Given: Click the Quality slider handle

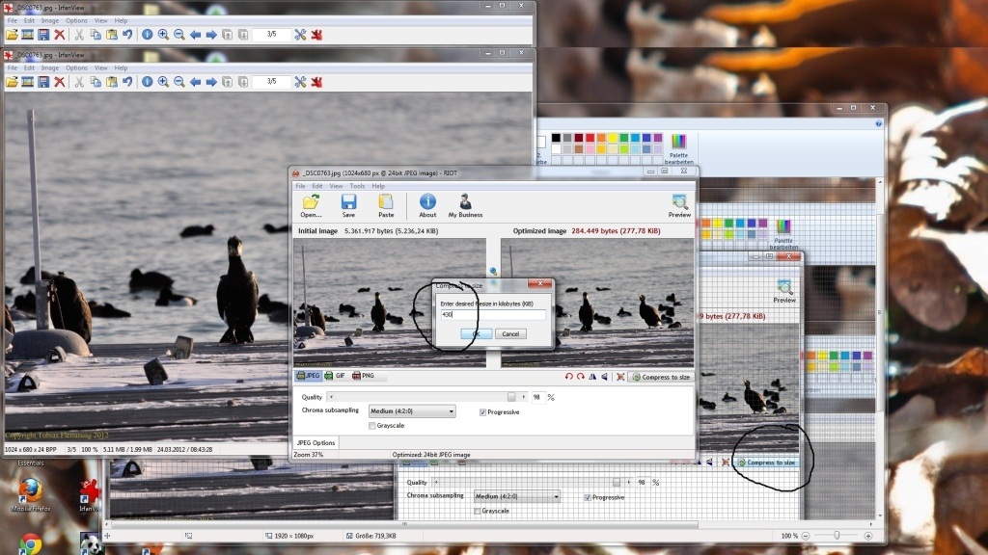Looking at the screenshot, I should click(x=511, y=397).
